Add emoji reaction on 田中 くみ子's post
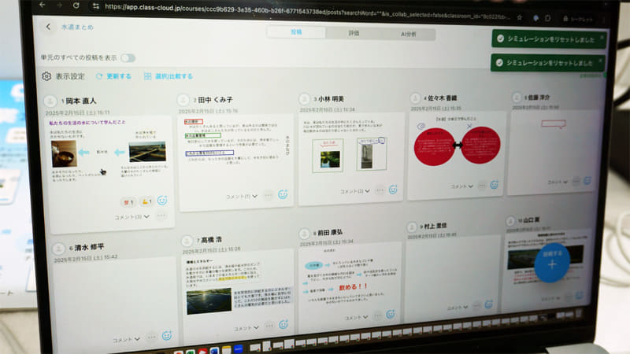The image size is (630, 354). pos(283,194)
